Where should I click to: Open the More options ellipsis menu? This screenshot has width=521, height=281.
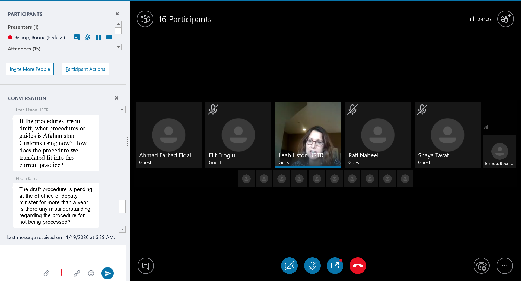[504, 266]
